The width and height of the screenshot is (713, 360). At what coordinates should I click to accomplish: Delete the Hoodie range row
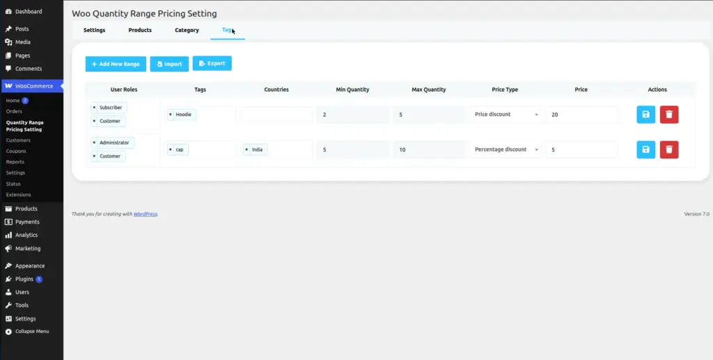[669, 115]
